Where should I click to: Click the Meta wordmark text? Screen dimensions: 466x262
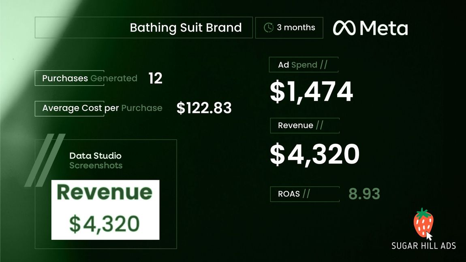[x=384, y=28]
